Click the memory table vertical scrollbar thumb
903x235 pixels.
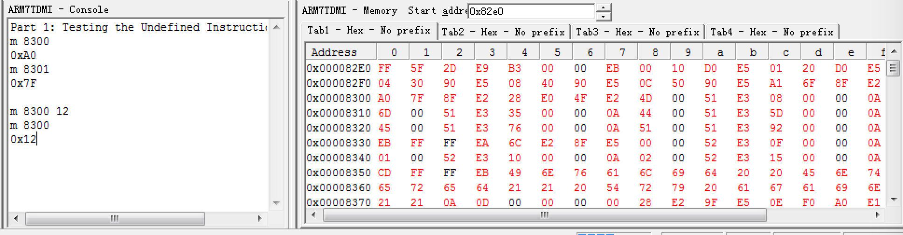(x=893, y=68)
